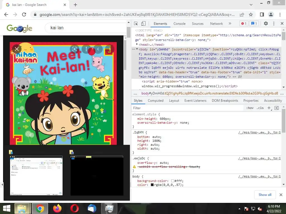Open DevTools settings gear
Screen dimensions: 286x214
click(x=266, y=23)
